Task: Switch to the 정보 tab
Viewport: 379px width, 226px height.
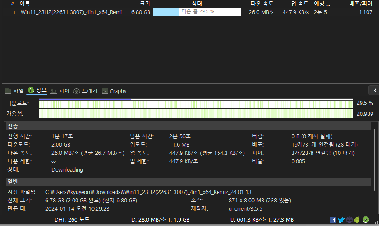Action: coord(37,90)
